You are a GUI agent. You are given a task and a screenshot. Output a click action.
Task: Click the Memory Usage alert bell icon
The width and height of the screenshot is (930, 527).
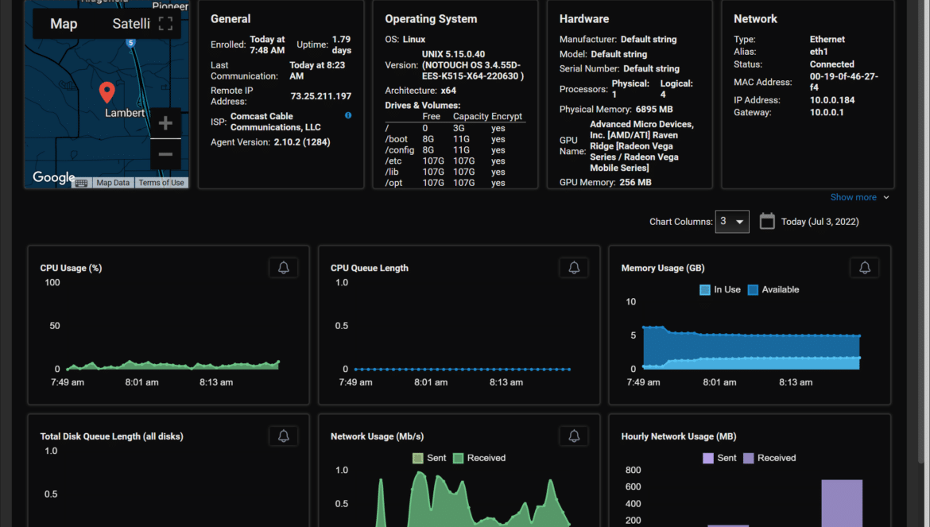pos(865,268)
